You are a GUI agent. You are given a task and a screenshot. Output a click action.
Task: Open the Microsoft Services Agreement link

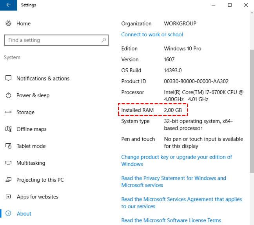point(181,203)
